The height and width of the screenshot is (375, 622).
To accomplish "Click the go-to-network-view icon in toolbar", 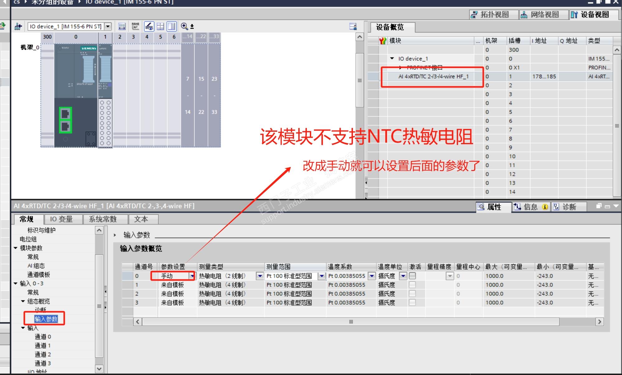I will [x=18, y=26].
